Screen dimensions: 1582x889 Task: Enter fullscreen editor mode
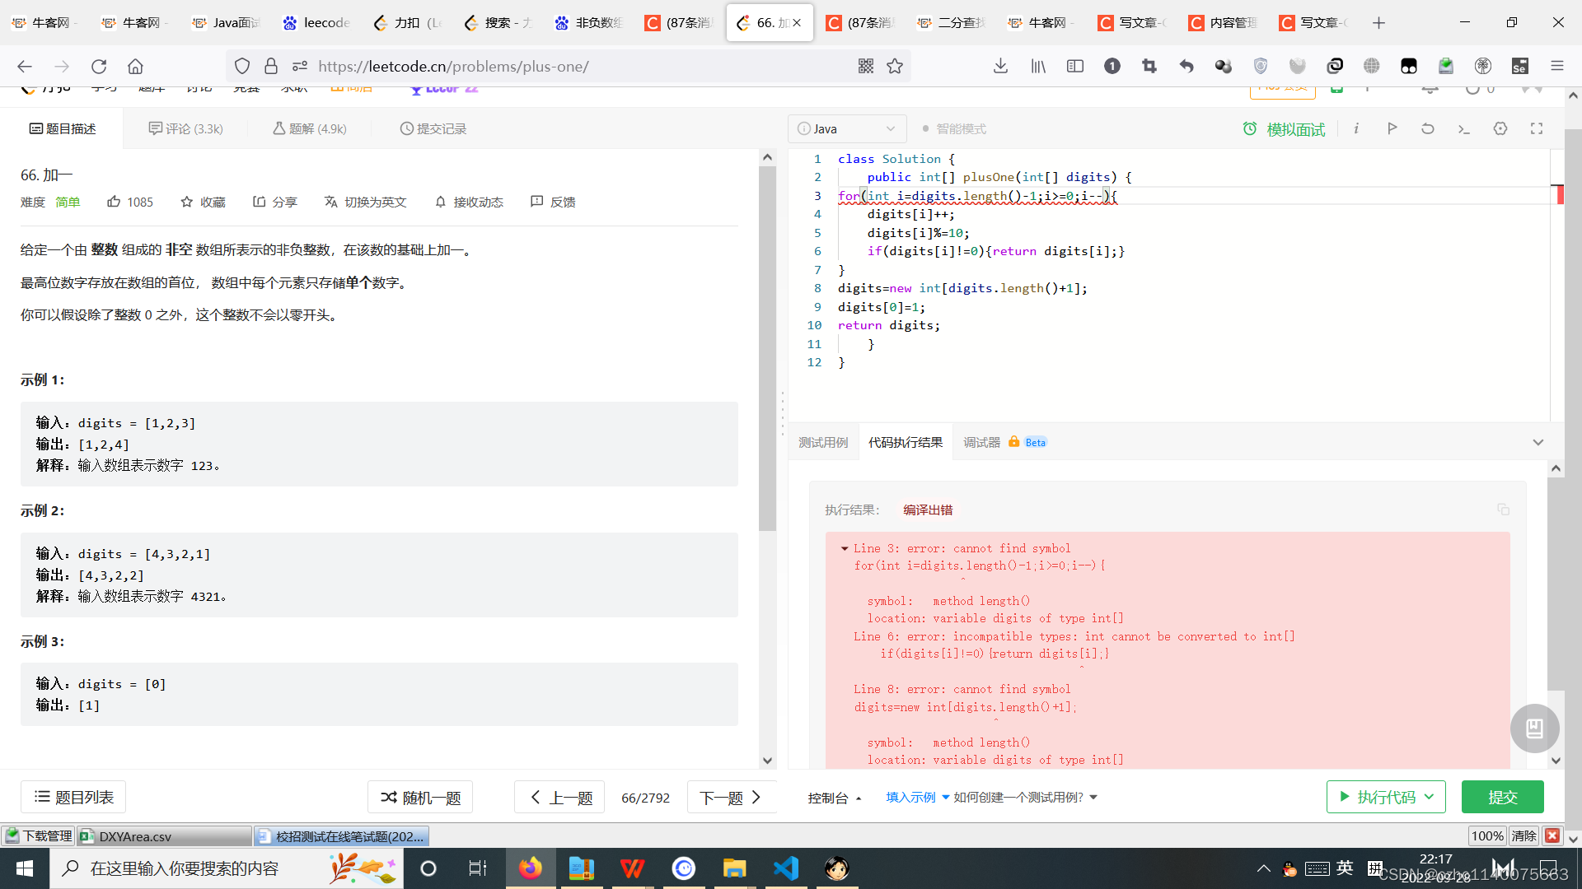click(x=1537, y=128)
